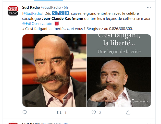View the book cover image on right
The height and width of the screenshot is (124, 161).
click(x=119, y=71)
